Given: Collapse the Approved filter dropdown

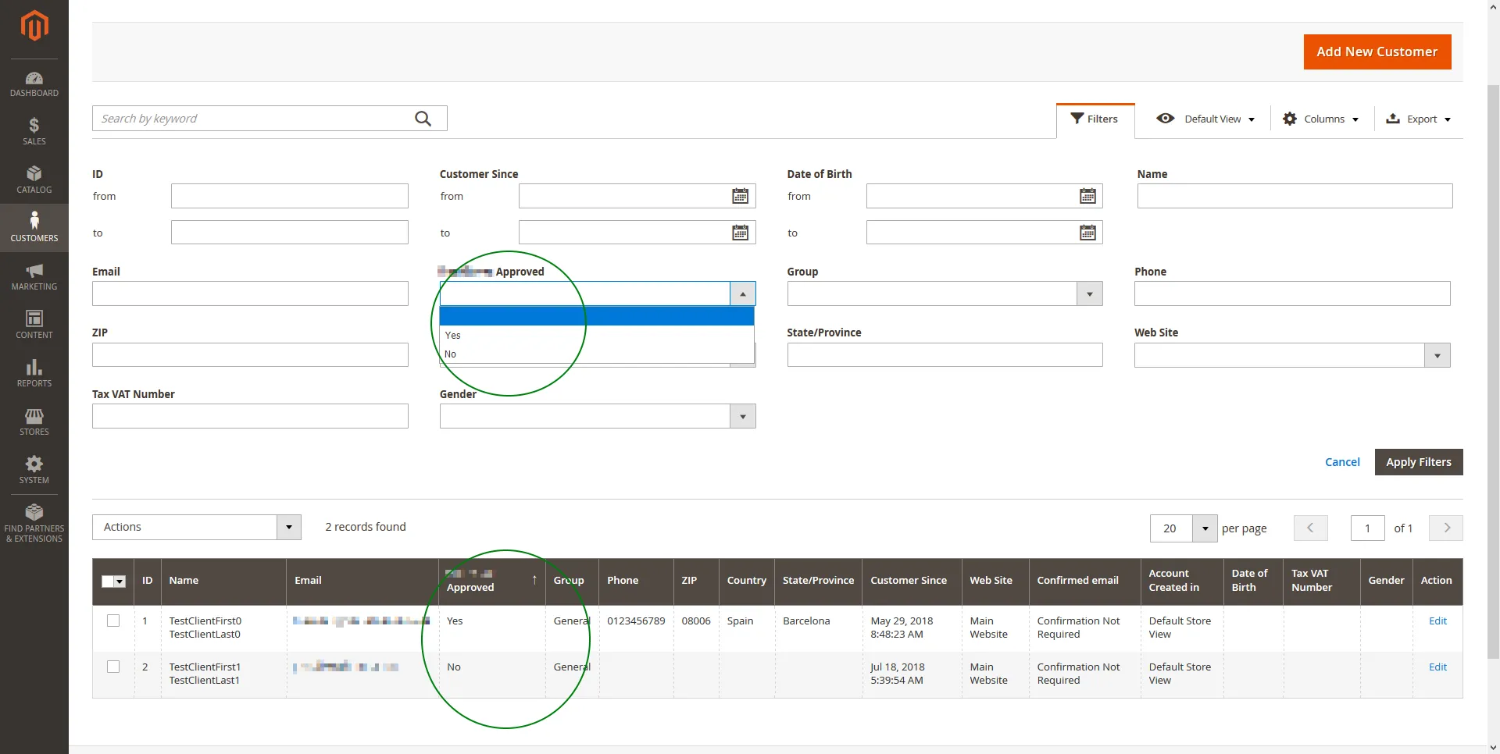Looking at the screenshot, I should pyautogui.click(x=743, y=293).
